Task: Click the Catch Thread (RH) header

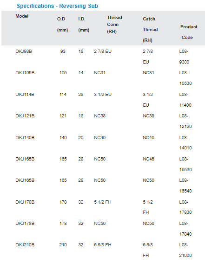Action: tap(150, 30)
